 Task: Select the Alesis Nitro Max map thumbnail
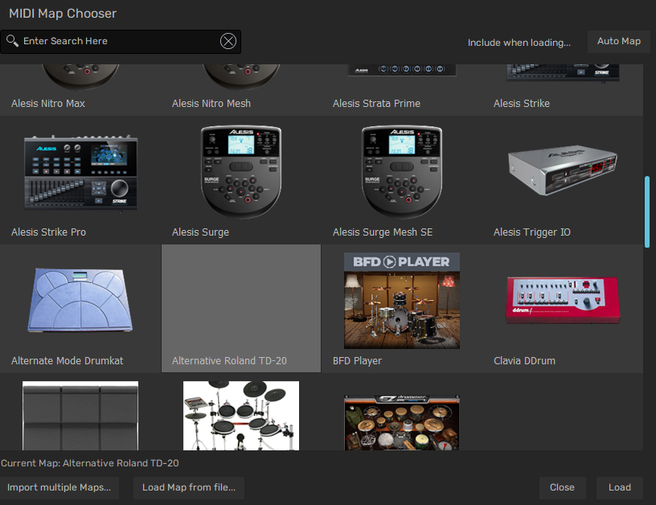coord(80,76)
